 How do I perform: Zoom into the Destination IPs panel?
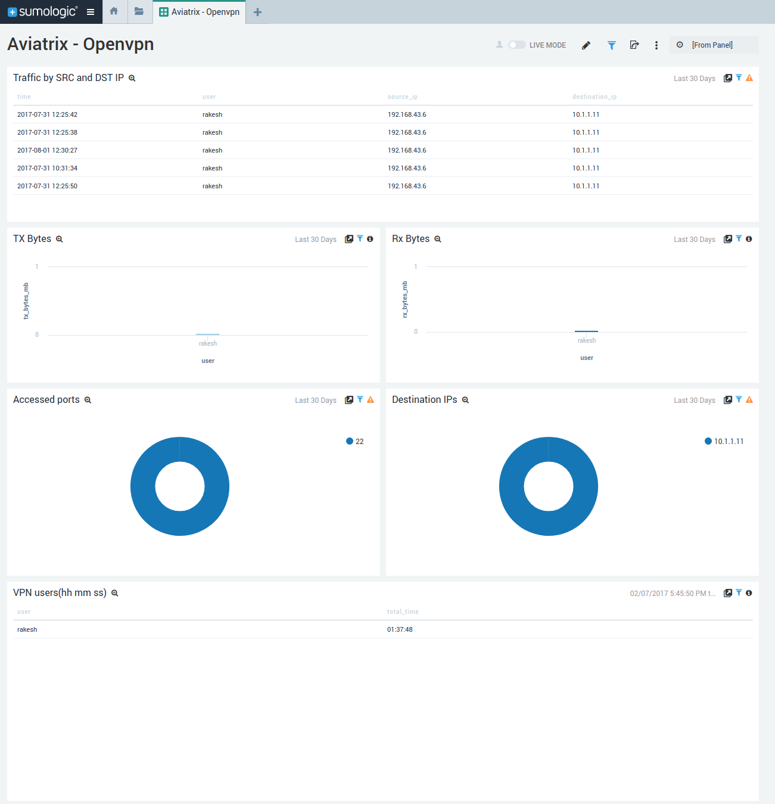point(465,400)
